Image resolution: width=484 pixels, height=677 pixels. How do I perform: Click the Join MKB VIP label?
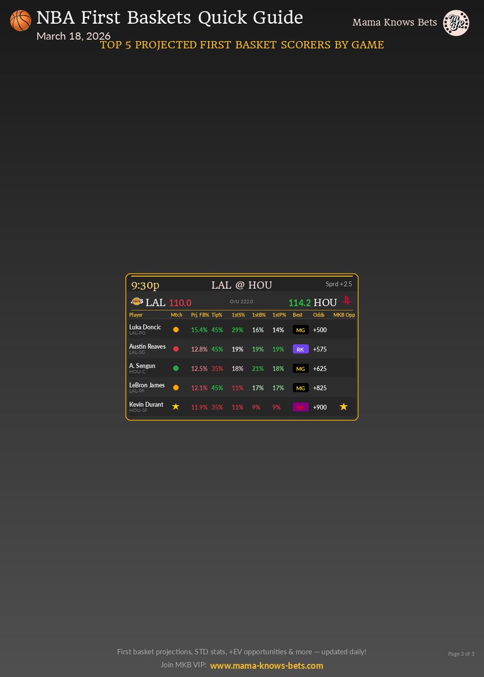point(183,666)
